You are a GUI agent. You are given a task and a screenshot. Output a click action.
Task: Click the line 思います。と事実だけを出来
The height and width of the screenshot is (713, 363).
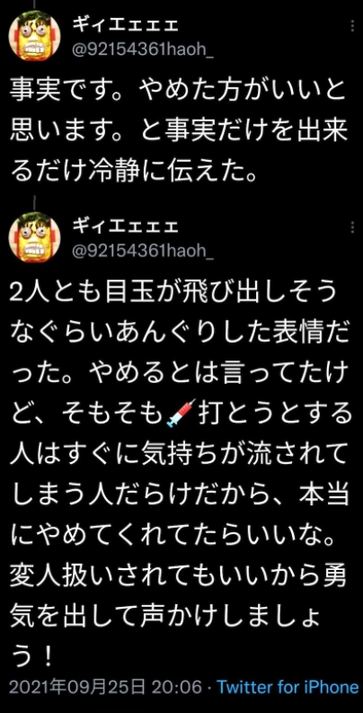click(178, 131)
